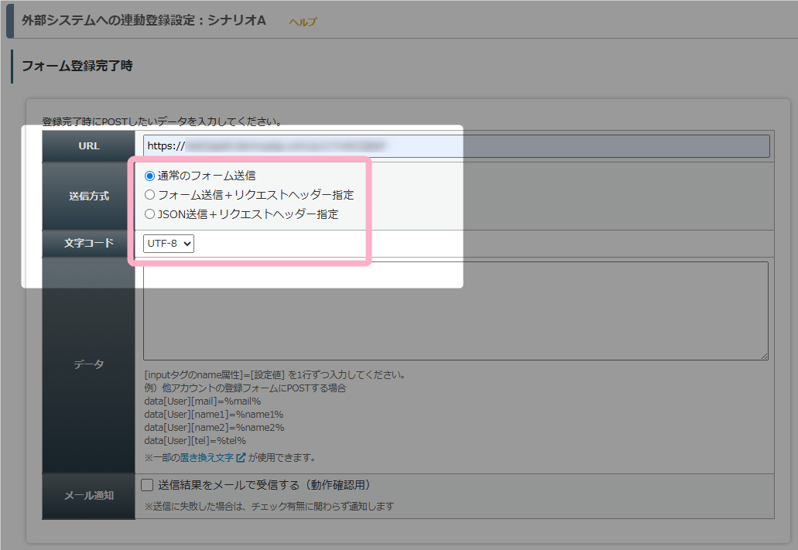Open the ヘルプ link

pyautogui.click(x=303, y=22)
